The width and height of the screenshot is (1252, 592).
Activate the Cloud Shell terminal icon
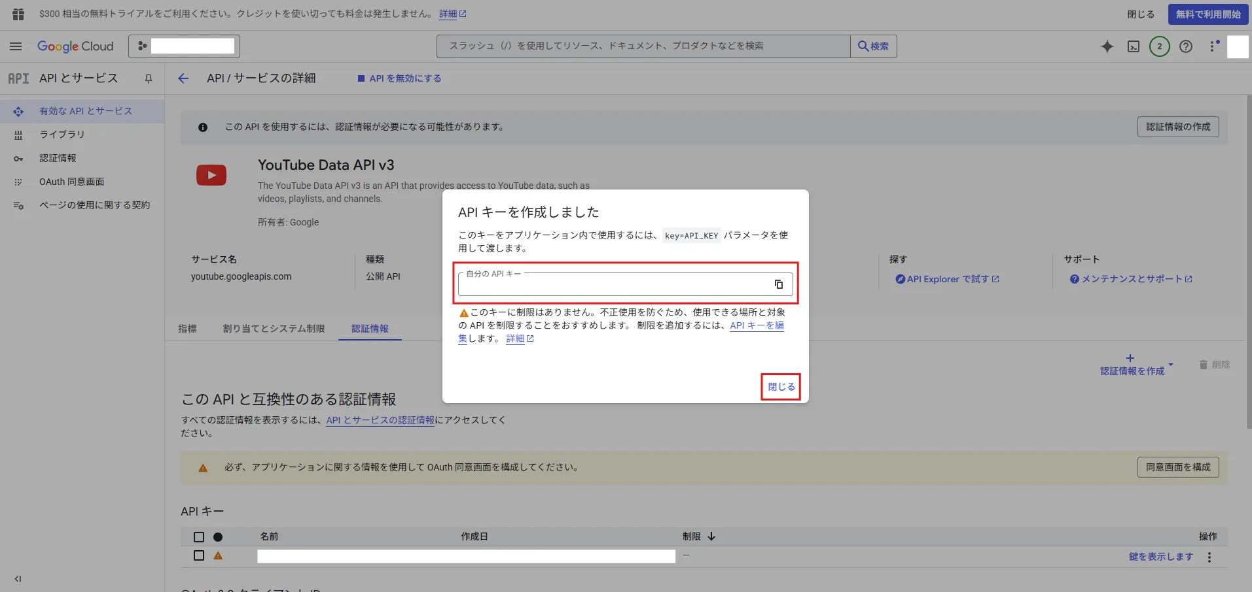[x=1134, y=46]
